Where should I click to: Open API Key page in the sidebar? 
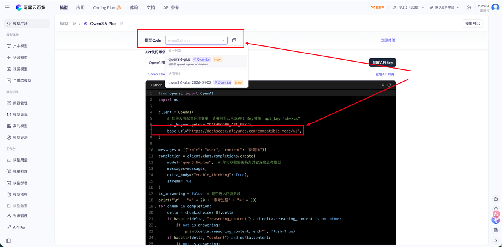(x=27, y=227)
